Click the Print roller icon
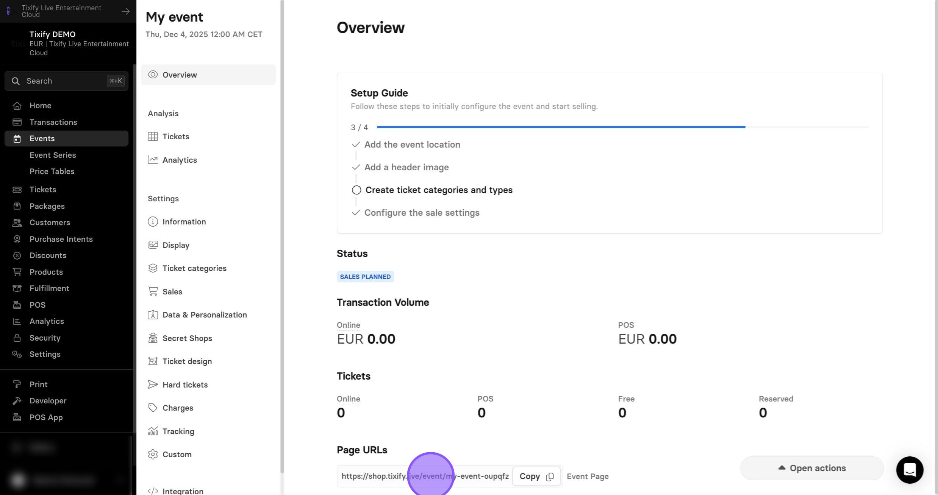 coord(17,384)
